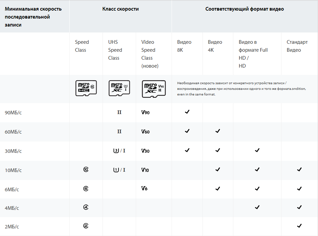318x236 pixels.
Task: Click the 8K checkmark in the 90МБ/с row
Action: point(187,112)
